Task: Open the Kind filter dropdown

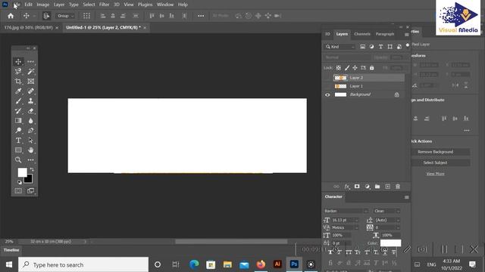Action: coord(339,47)
